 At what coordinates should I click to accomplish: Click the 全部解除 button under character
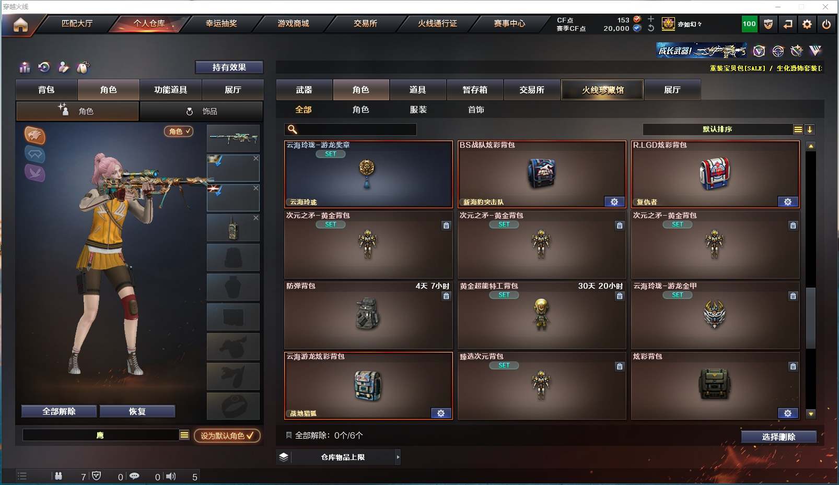coord(59,411)
